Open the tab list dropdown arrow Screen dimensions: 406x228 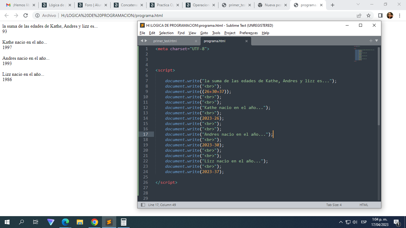tap(377, 41)
